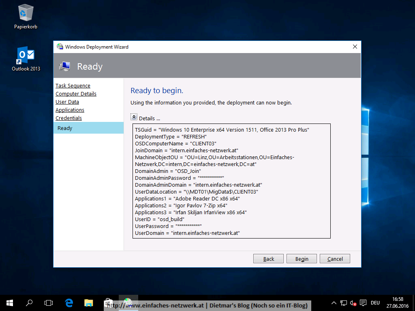
Task: Cancel the deployment wizard
Action: (x=335, y=259)
